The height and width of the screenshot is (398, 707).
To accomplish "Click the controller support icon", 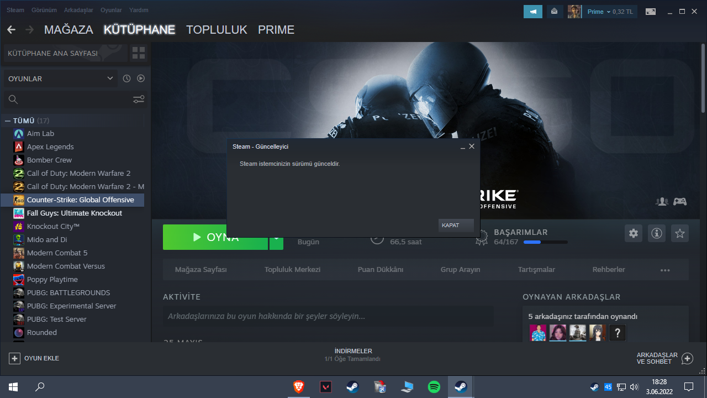I will pos(680,202).
